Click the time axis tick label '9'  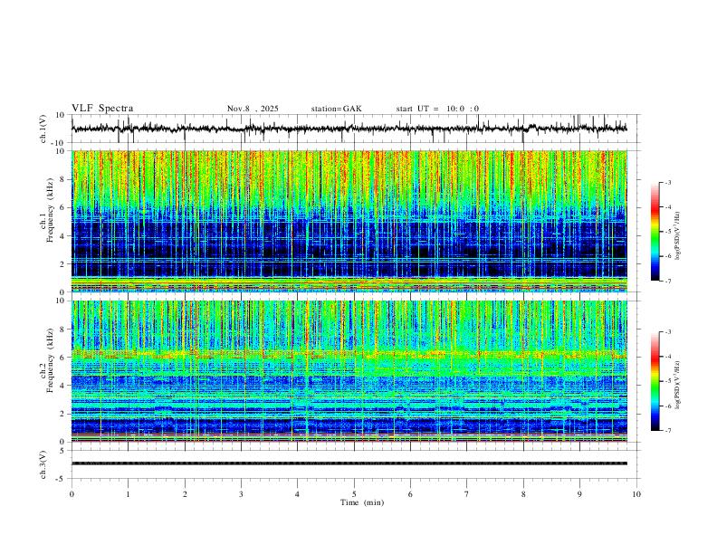click(579, 494)
